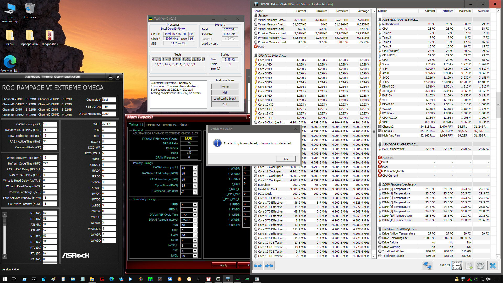Close sensors with blue X icon
Screen dimensions: 503x283
493,266
